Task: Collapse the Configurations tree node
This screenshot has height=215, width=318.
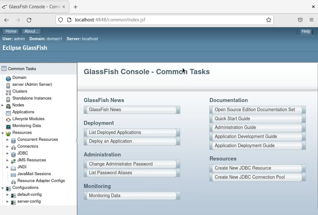Action: click(2, 187)
